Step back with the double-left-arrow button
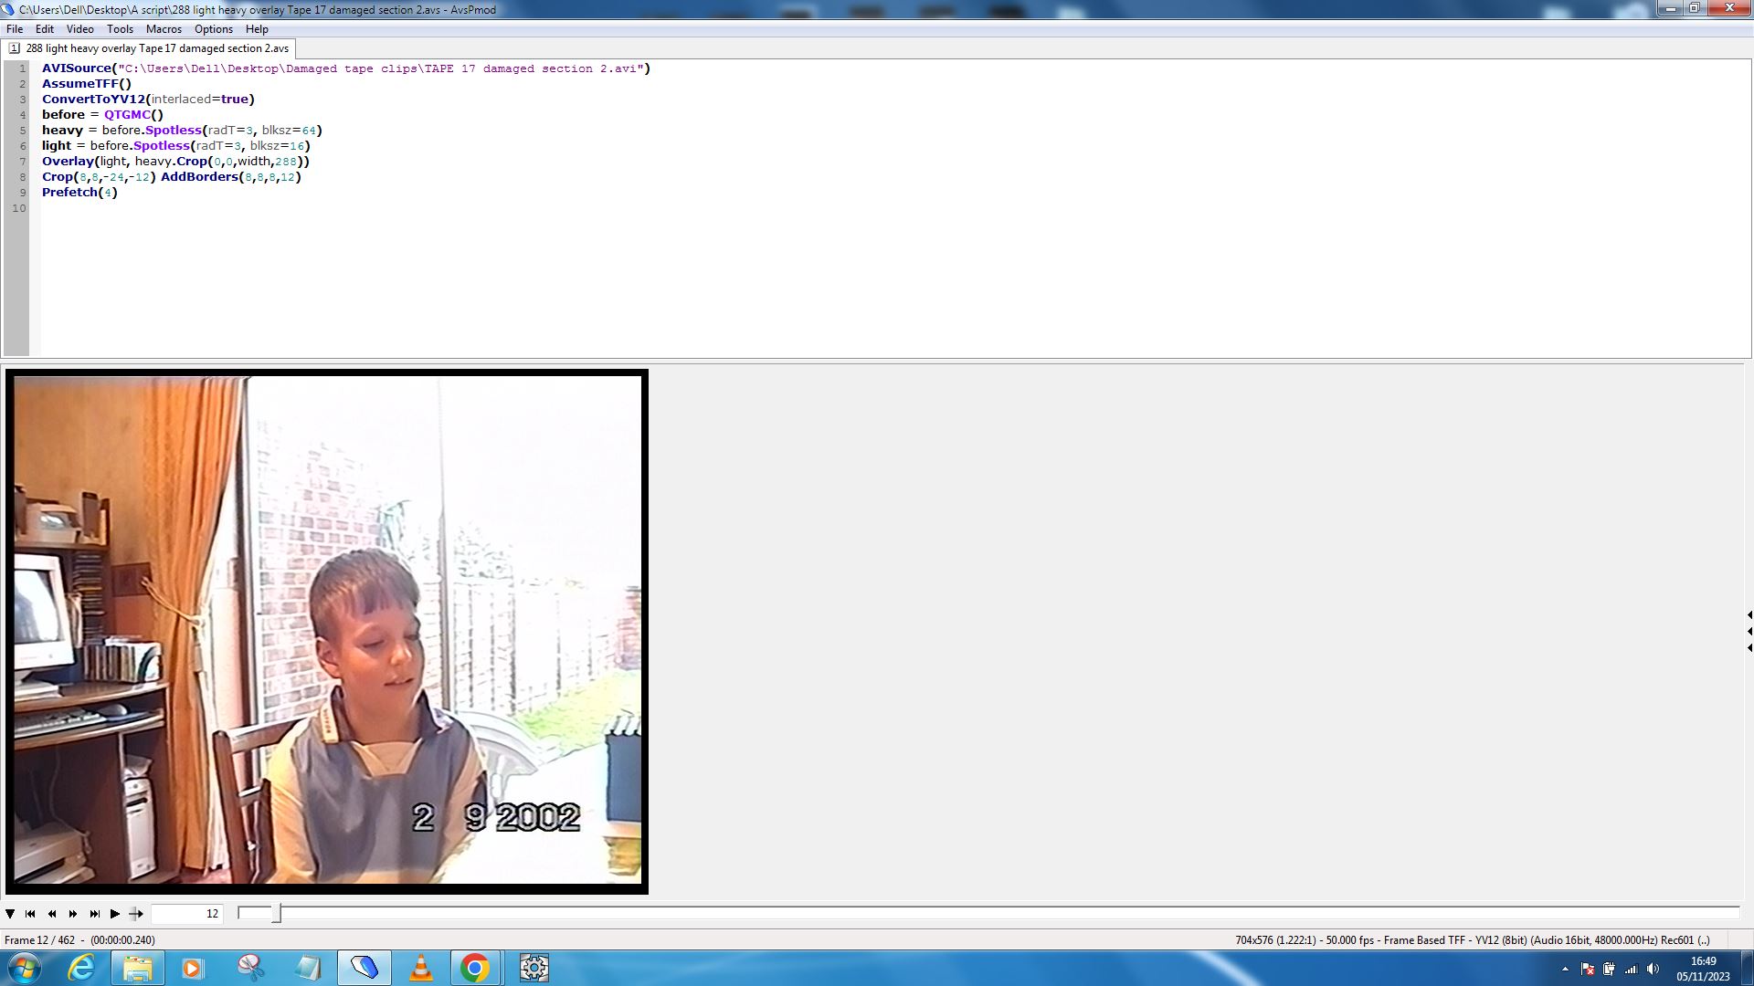 52,914
